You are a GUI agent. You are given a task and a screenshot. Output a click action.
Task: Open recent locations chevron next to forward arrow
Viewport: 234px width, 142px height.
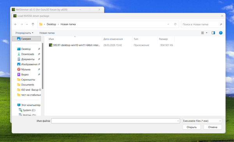point(27,24)
